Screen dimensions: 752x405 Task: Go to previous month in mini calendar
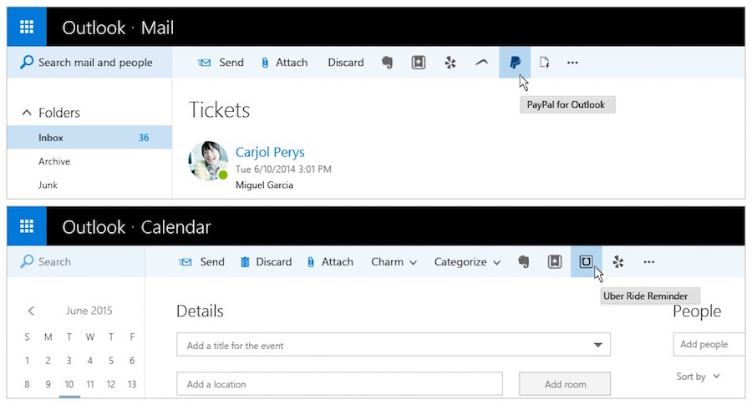click(x=31, y=311)
